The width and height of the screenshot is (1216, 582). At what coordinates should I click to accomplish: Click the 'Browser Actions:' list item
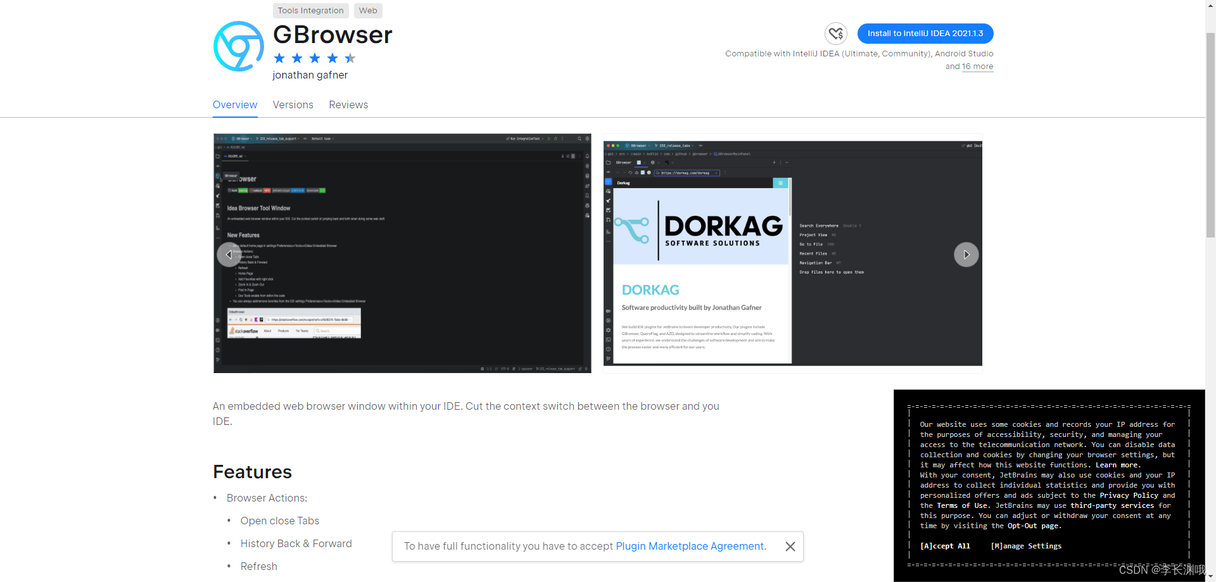267,498
